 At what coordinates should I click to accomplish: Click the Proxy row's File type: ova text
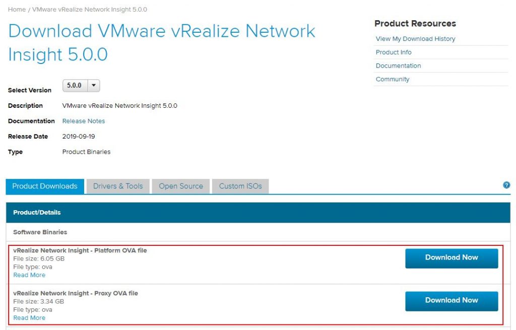33,310
